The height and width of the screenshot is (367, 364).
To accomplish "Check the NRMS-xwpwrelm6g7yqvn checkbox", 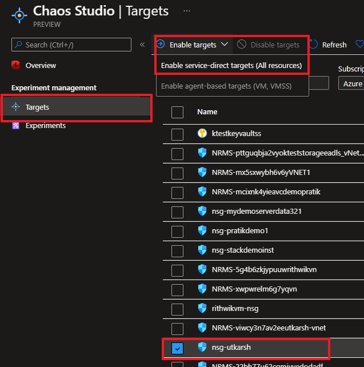I will (177, 290).
